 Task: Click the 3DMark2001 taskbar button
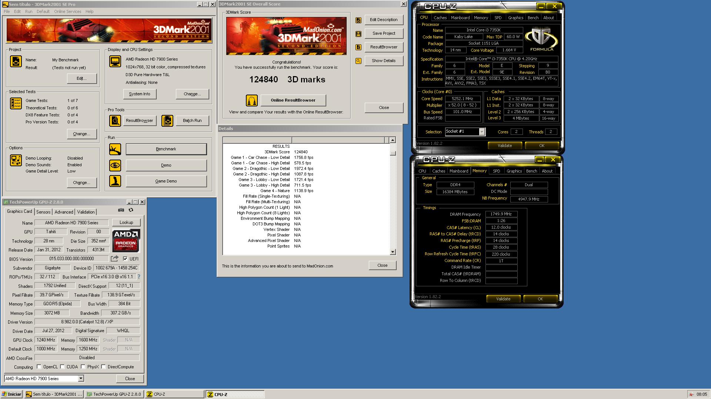tap(54, 394)
